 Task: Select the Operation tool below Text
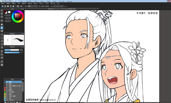[x=2, y=54]
